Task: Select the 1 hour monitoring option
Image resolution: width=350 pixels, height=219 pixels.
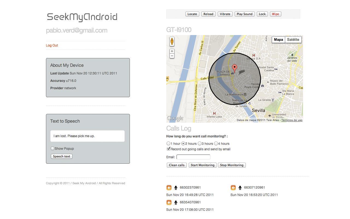Action: [x=168, y=143]
